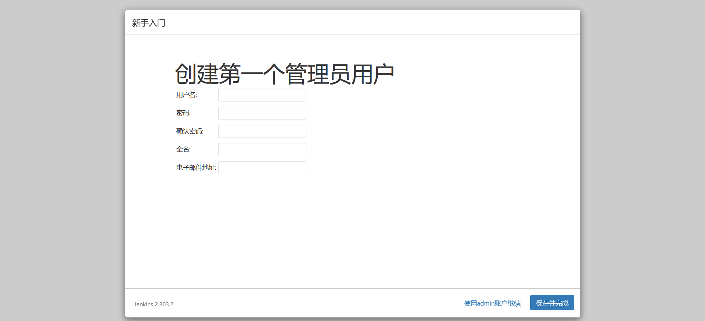
Task: Click the Jenkins 2.303.2 version text
Action: tap(154, 304)
